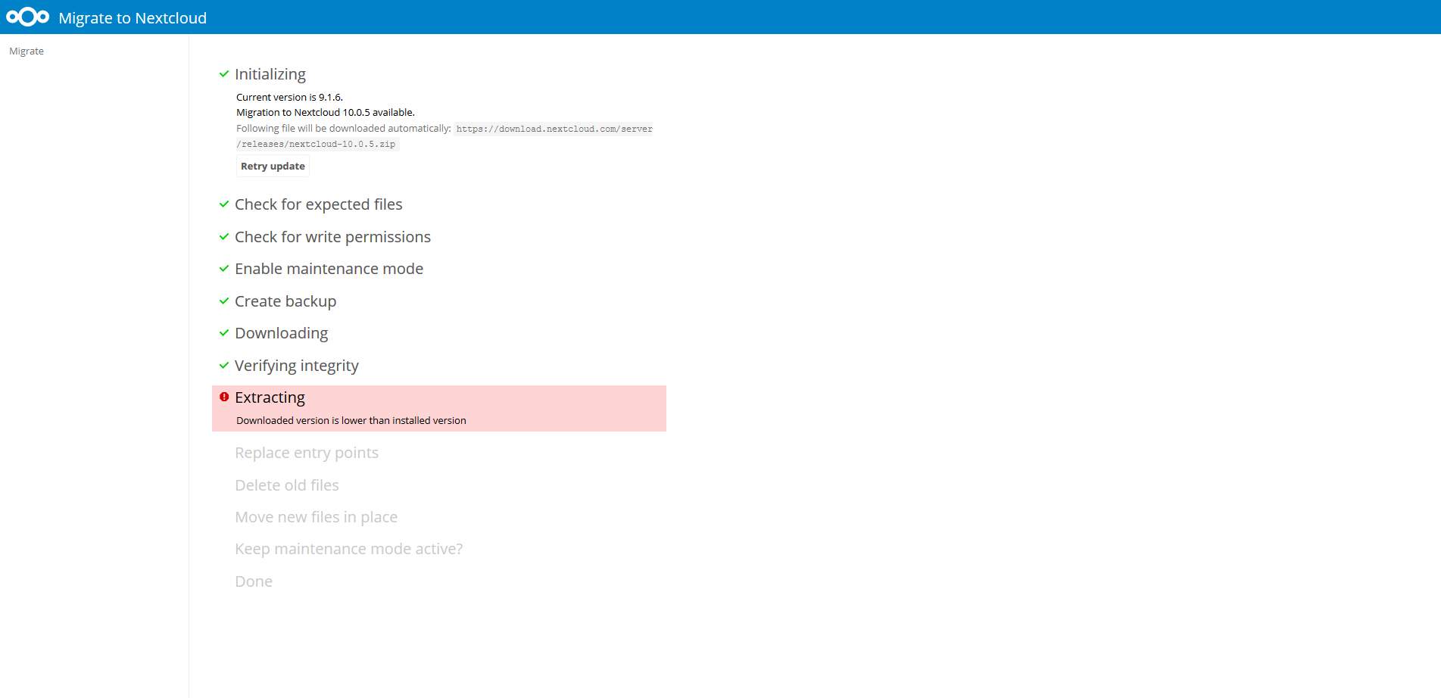
Task: Click the 'Check for write permissions' step
Action: 332,237
